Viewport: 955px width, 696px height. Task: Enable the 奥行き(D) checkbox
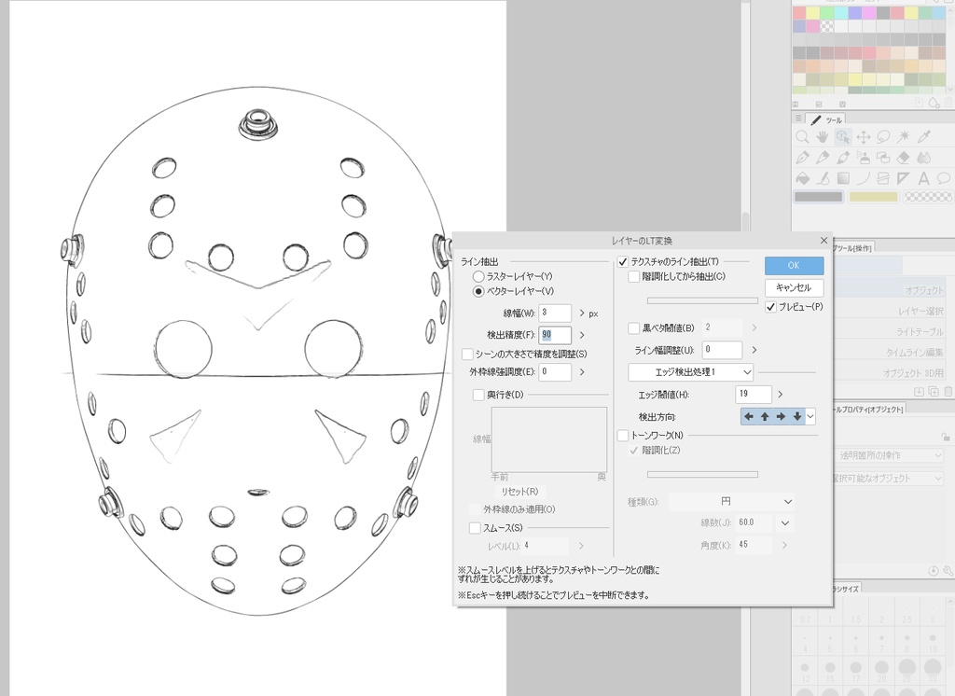point(478,395)
